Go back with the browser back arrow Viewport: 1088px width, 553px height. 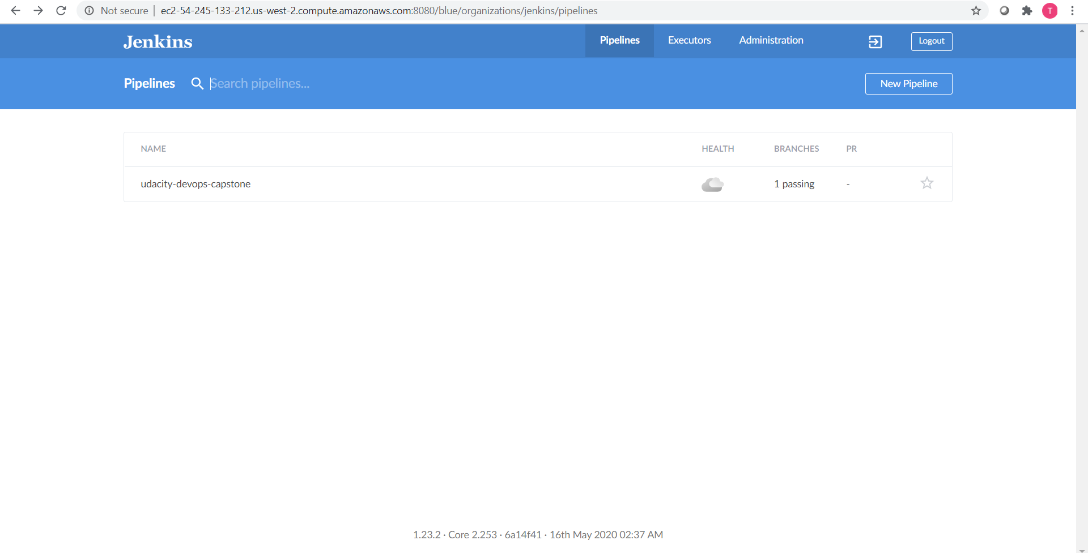click(x=16, y=11)
